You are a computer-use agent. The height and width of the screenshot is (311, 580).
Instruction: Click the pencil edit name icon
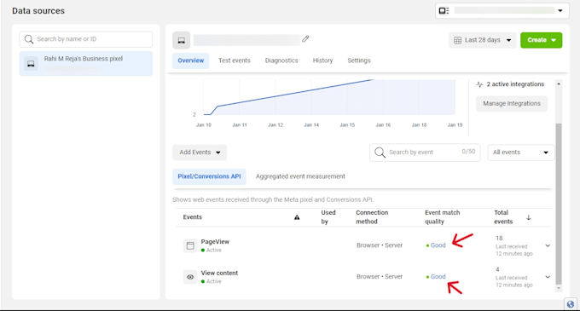pos(305,39)
